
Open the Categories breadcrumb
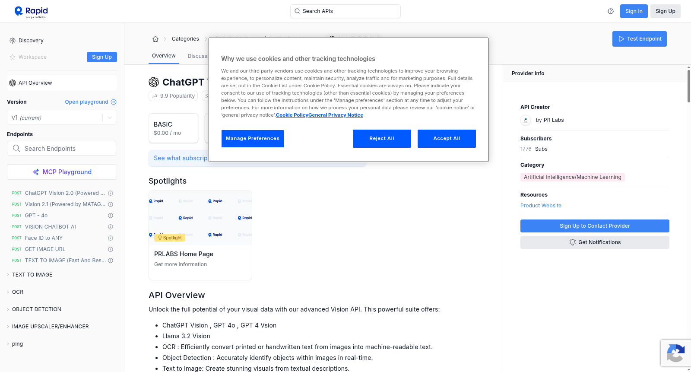pyautogui.click(x=185, y=39)
